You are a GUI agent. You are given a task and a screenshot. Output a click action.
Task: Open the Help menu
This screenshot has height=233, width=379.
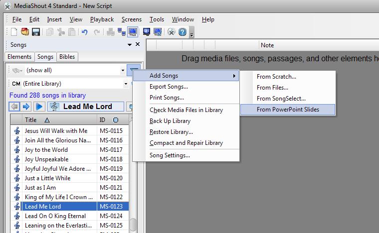(x=208, y=19)
